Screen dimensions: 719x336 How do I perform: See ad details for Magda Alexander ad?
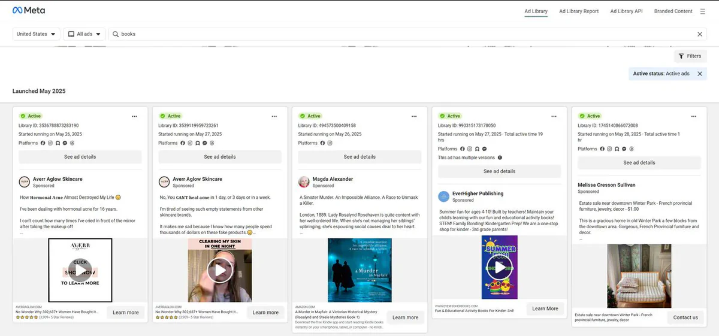pyautogui.click(x=359, y=157)
